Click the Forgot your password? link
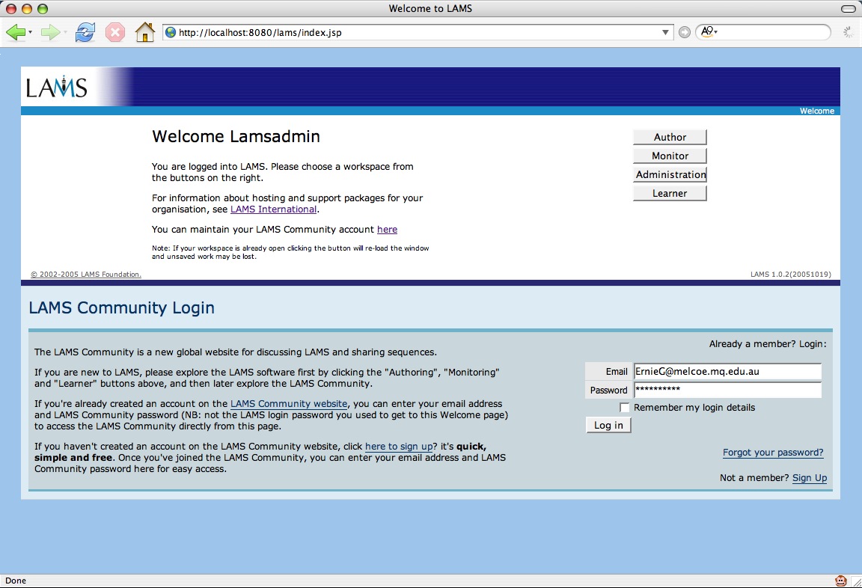Screen dimensions: 862x588 773,453
